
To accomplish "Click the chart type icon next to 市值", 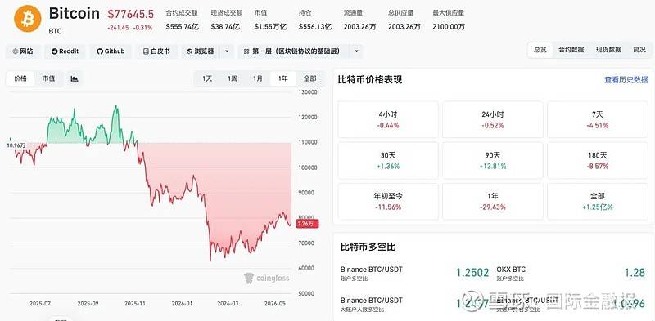I will [75, 78].
